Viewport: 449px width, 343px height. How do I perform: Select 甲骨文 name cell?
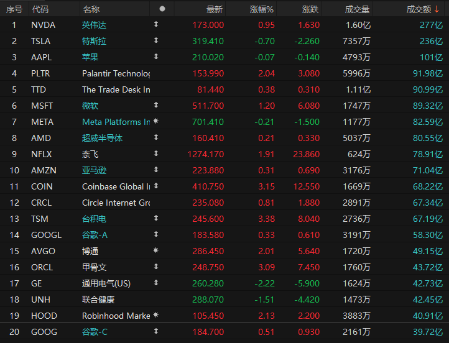click(94, 267)
